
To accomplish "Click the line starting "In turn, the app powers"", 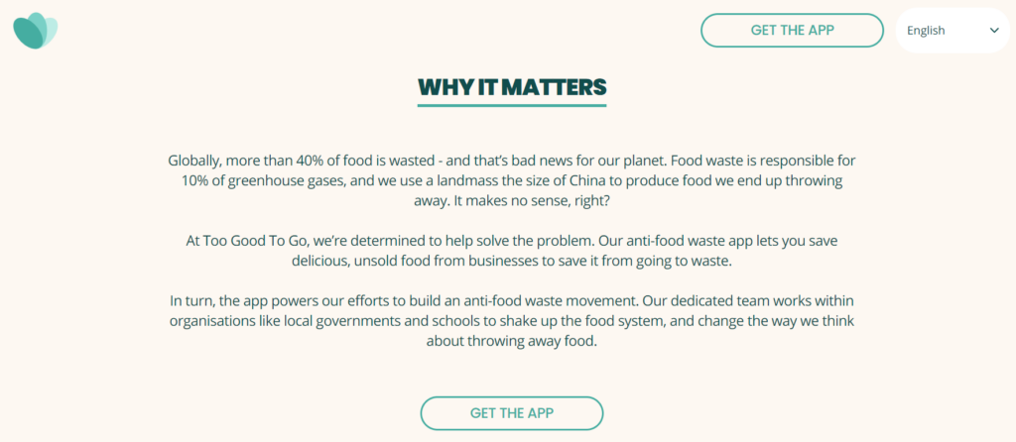I will 512,300.
